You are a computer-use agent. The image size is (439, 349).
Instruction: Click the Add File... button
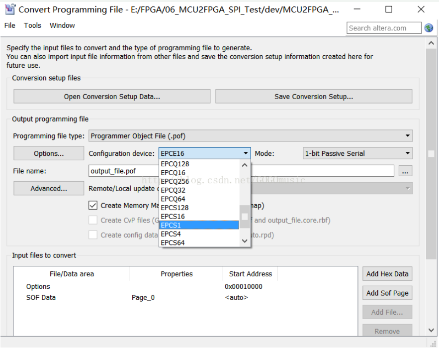click(387, 312)
